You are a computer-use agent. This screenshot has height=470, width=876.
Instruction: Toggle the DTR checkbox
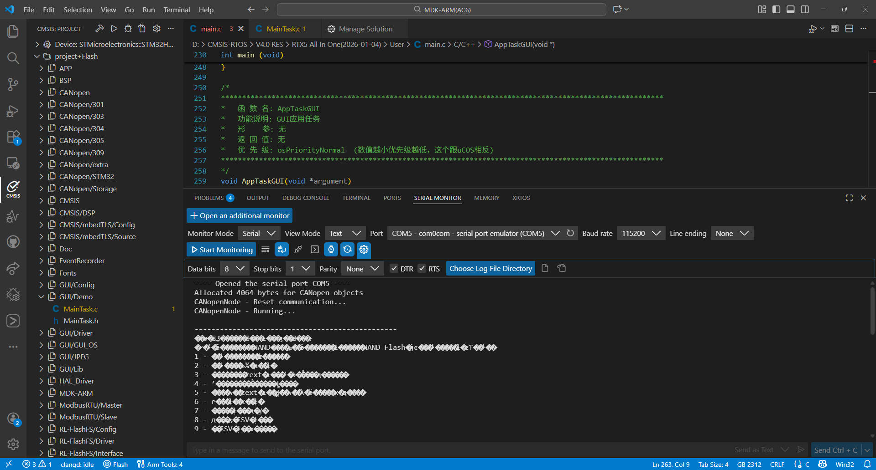[394, 269]
